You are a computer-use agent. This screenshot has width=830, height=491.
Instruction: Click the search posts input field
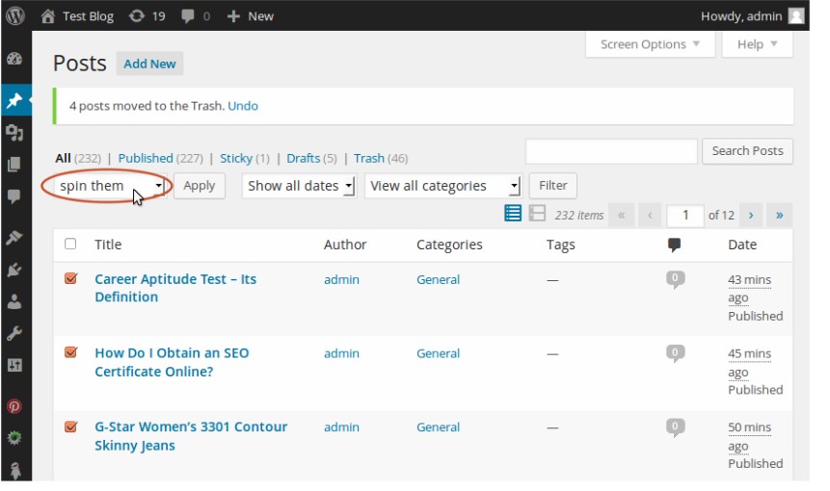tap(611, 151)
